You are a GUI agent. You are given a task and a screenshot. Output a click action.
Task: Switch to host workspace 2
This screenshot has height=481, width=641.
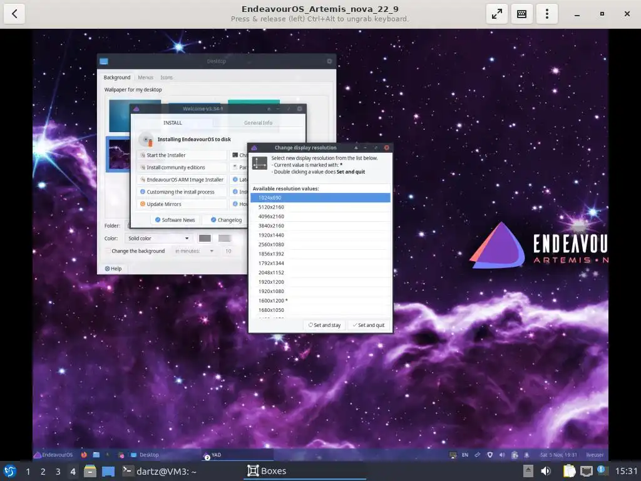[x=43, y=472]
